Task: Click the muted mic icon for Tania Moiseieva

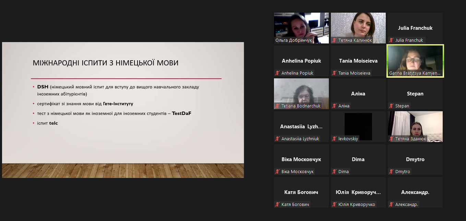Action: pyautogui.click(x=334, y=73)
